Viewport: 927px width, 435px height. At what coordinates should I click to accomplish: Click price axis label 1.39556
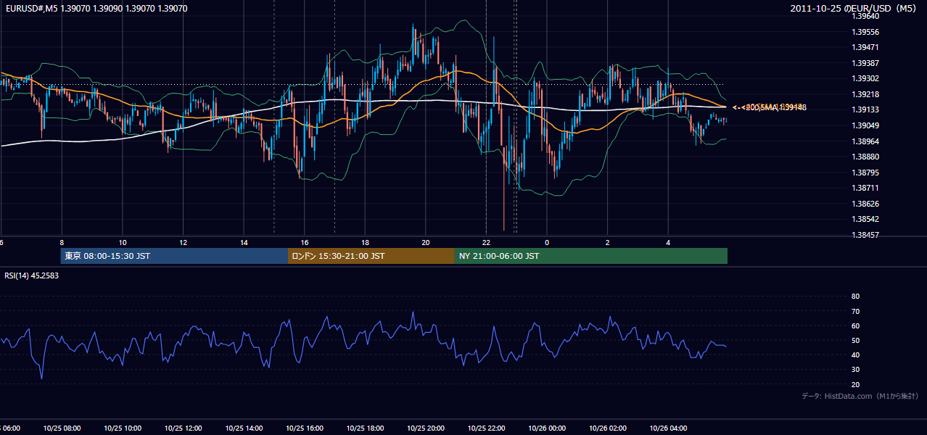tap(865, 32)
